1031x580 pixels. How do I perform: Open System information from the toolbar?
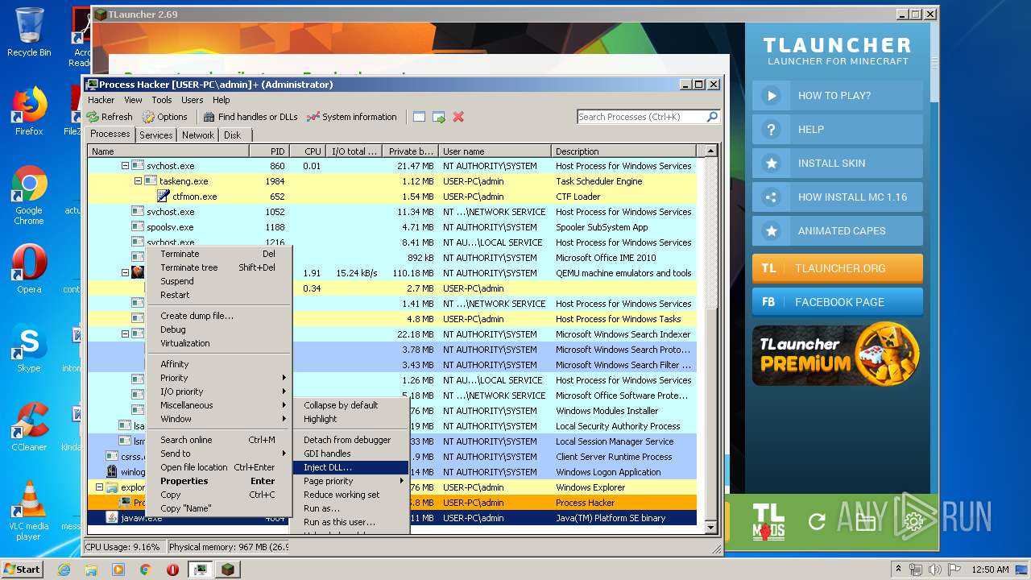point(352,117)
